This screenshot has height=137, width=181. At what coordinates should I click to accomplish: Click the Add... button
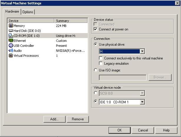[54, 119]
